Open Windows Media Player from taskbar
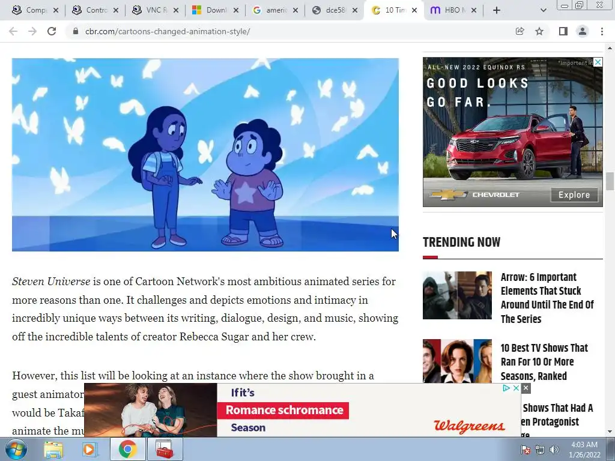Image resolution: width=615 pixels, height=461 pixels. (x=90, y=449)
